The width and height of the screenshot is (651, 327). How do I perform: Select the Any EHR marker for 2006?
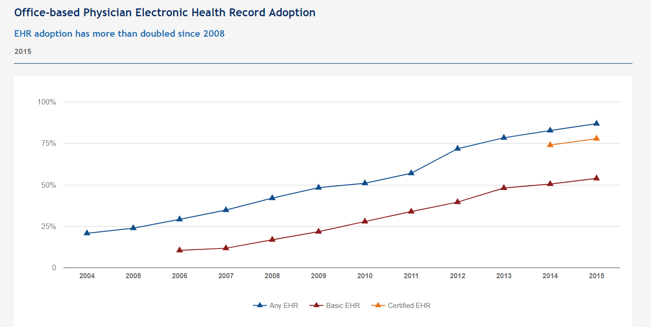[x=180, y=219]
